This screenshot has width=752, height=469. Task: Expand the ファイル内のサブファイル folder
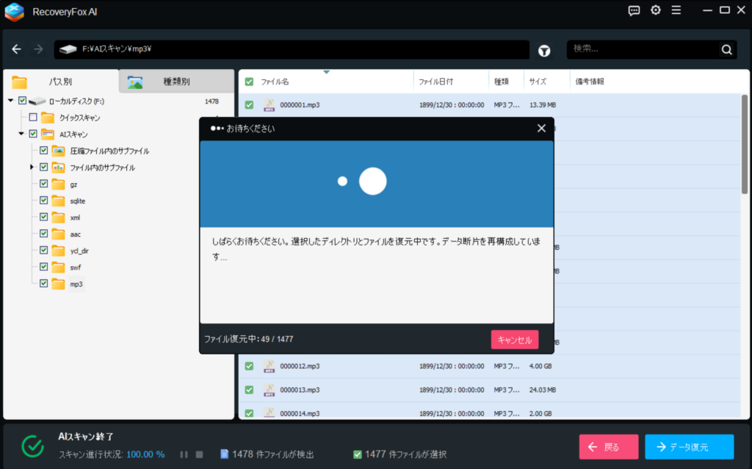click(x=32, y=168)
